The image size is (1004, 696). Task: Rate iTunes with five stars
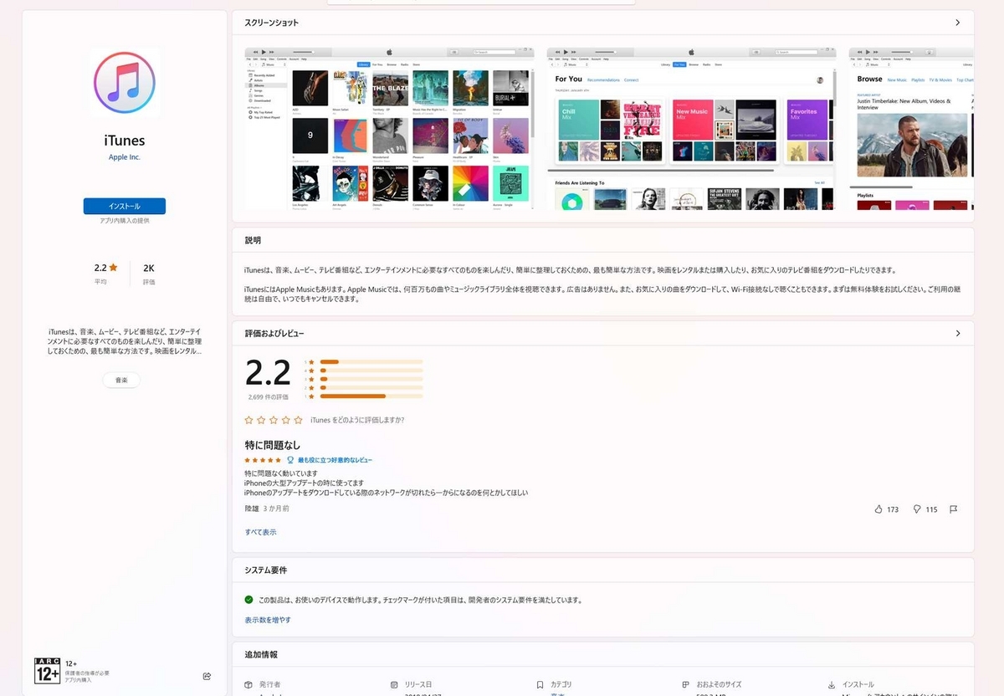[299, 420]
